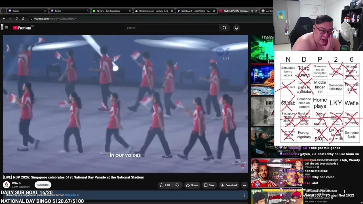
Task: Go to YouTube Premium home via logo
Action: 22,28
